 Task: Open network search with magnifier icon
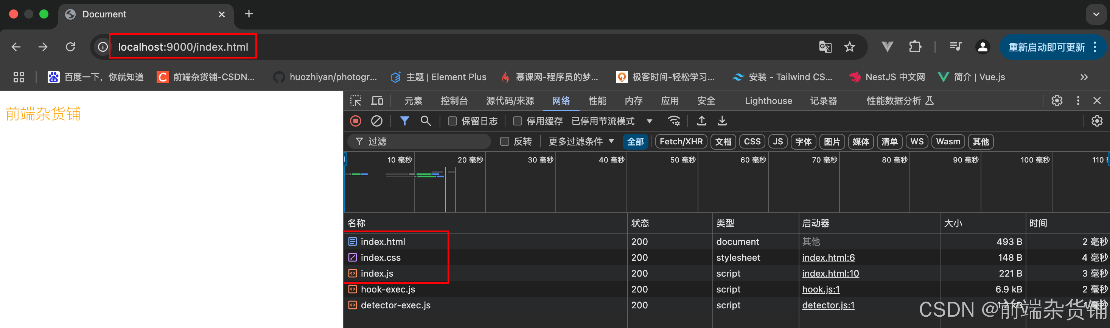426,121
